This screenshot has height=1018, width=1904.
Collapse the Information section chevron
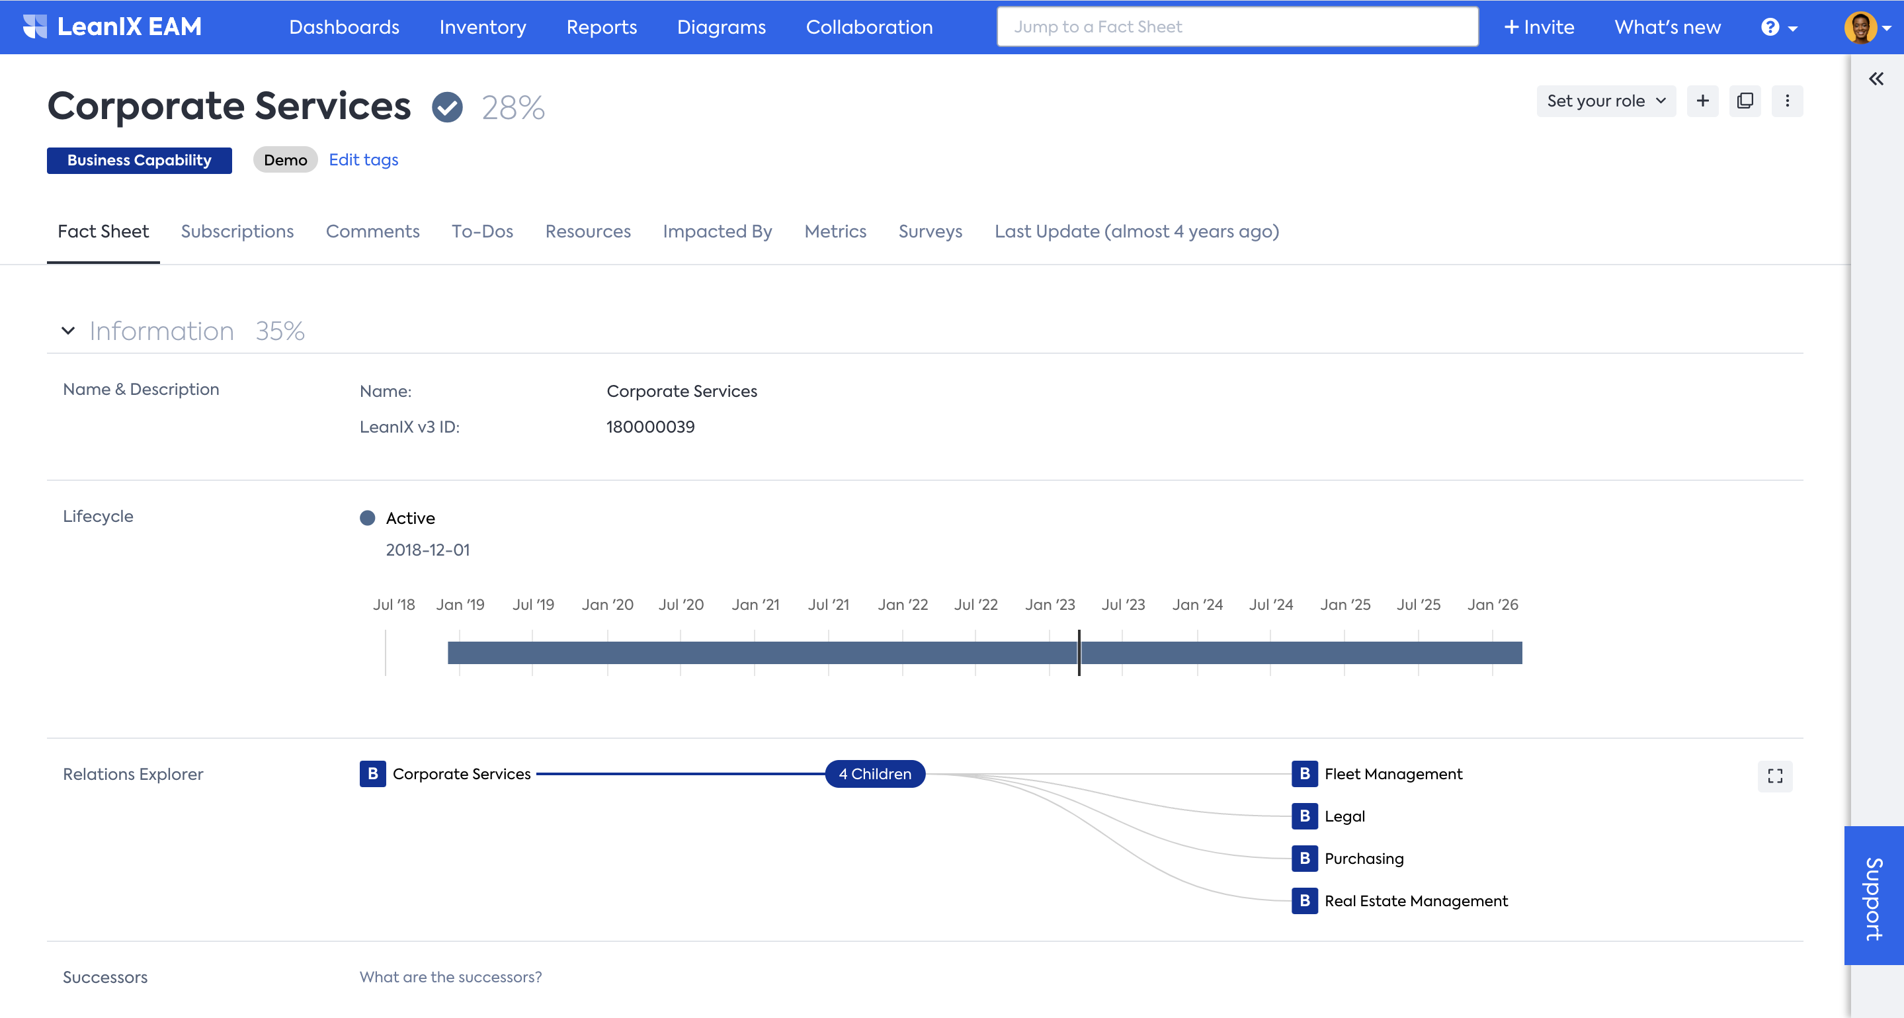point(68,331)
